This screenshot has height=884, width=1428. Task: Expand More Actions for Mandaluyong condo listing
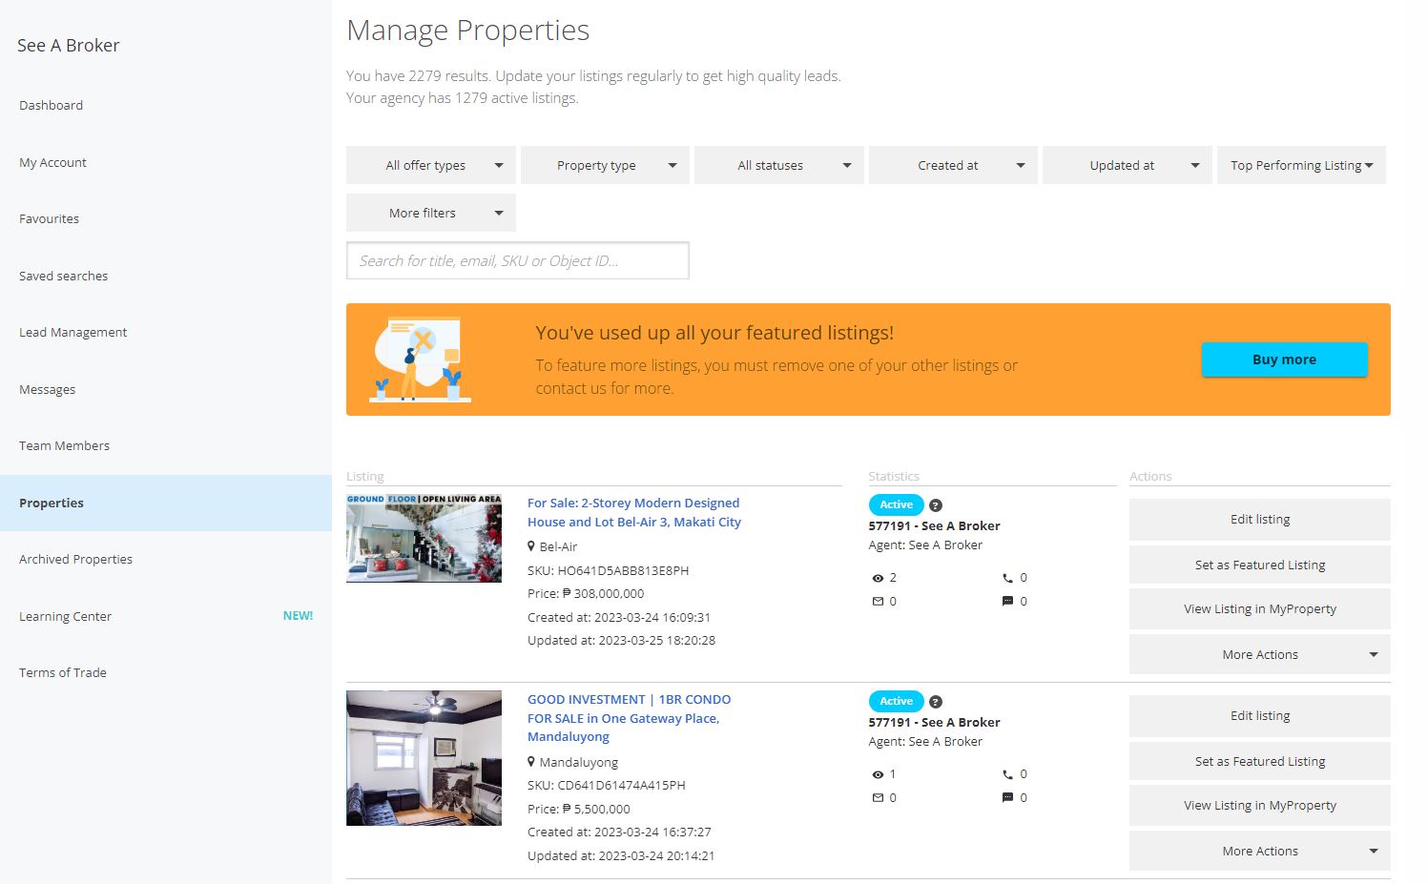point(1260,852)
